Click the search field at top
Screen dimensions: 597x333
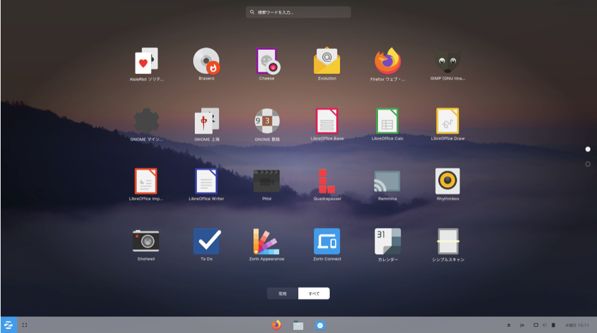[x=298, y=12]
